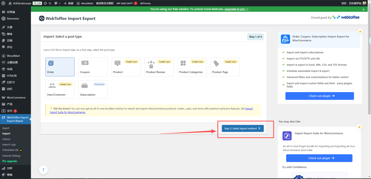Viewport: 371px width, 179px height.
Task: Click Step 2: Select import method button
Action: tap(242, 128)
